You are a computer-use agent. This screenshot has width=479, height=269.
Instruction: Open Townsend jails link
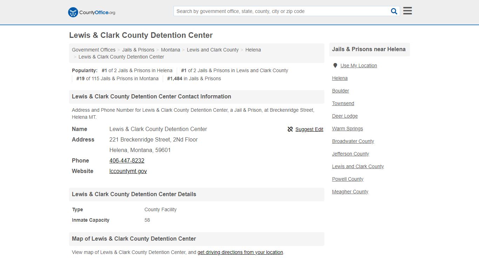point(343,103)
